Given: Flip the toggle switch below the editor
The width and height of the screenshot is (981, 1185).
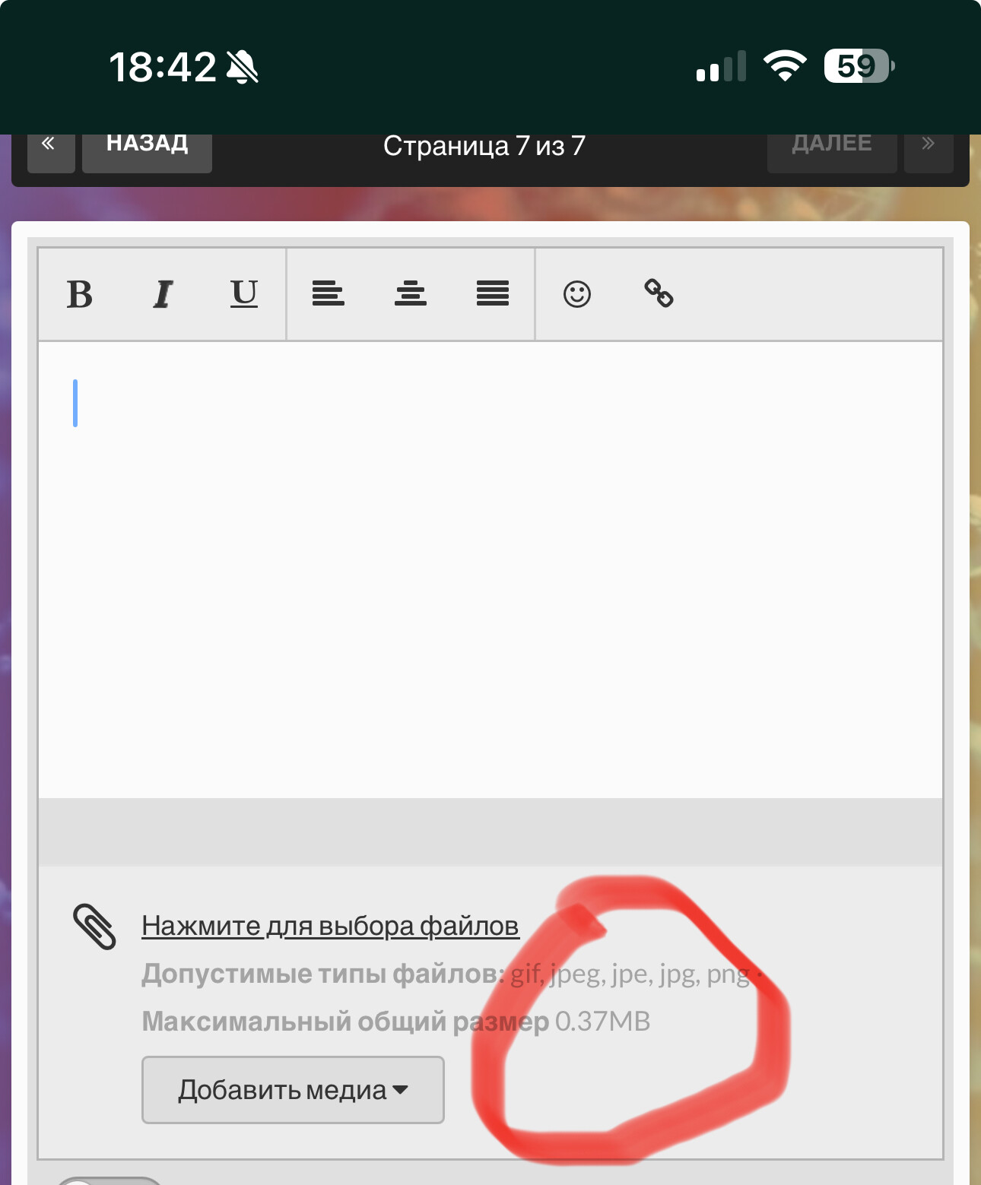Looking at the screenshot, I should pos(110,1180).
